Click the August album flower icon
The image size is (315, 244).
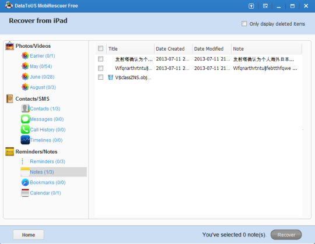[x=25, y=87]
